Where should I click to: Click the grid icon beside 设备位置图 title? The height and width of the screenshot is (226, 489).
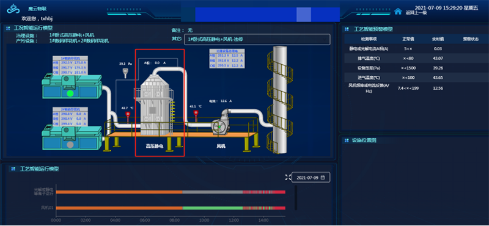pos(347,140)
